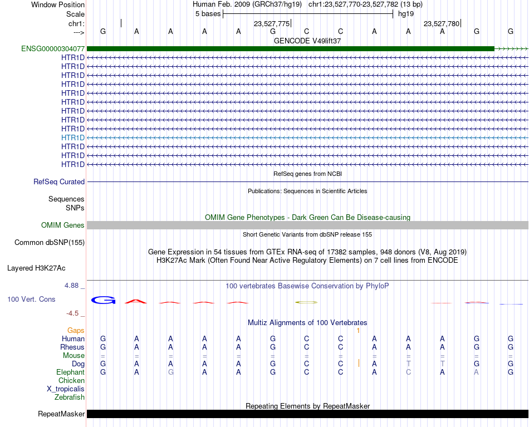Click the light-blue HTR1D transcript arrow line
The width and height of the screenshot is (529, 427).
[x=307, y=138]
